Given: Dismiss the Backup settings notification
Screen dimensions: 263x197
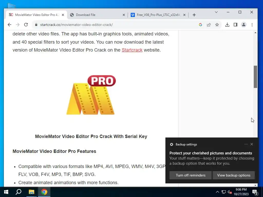Looking at the screenshot, I should [252, 144].
